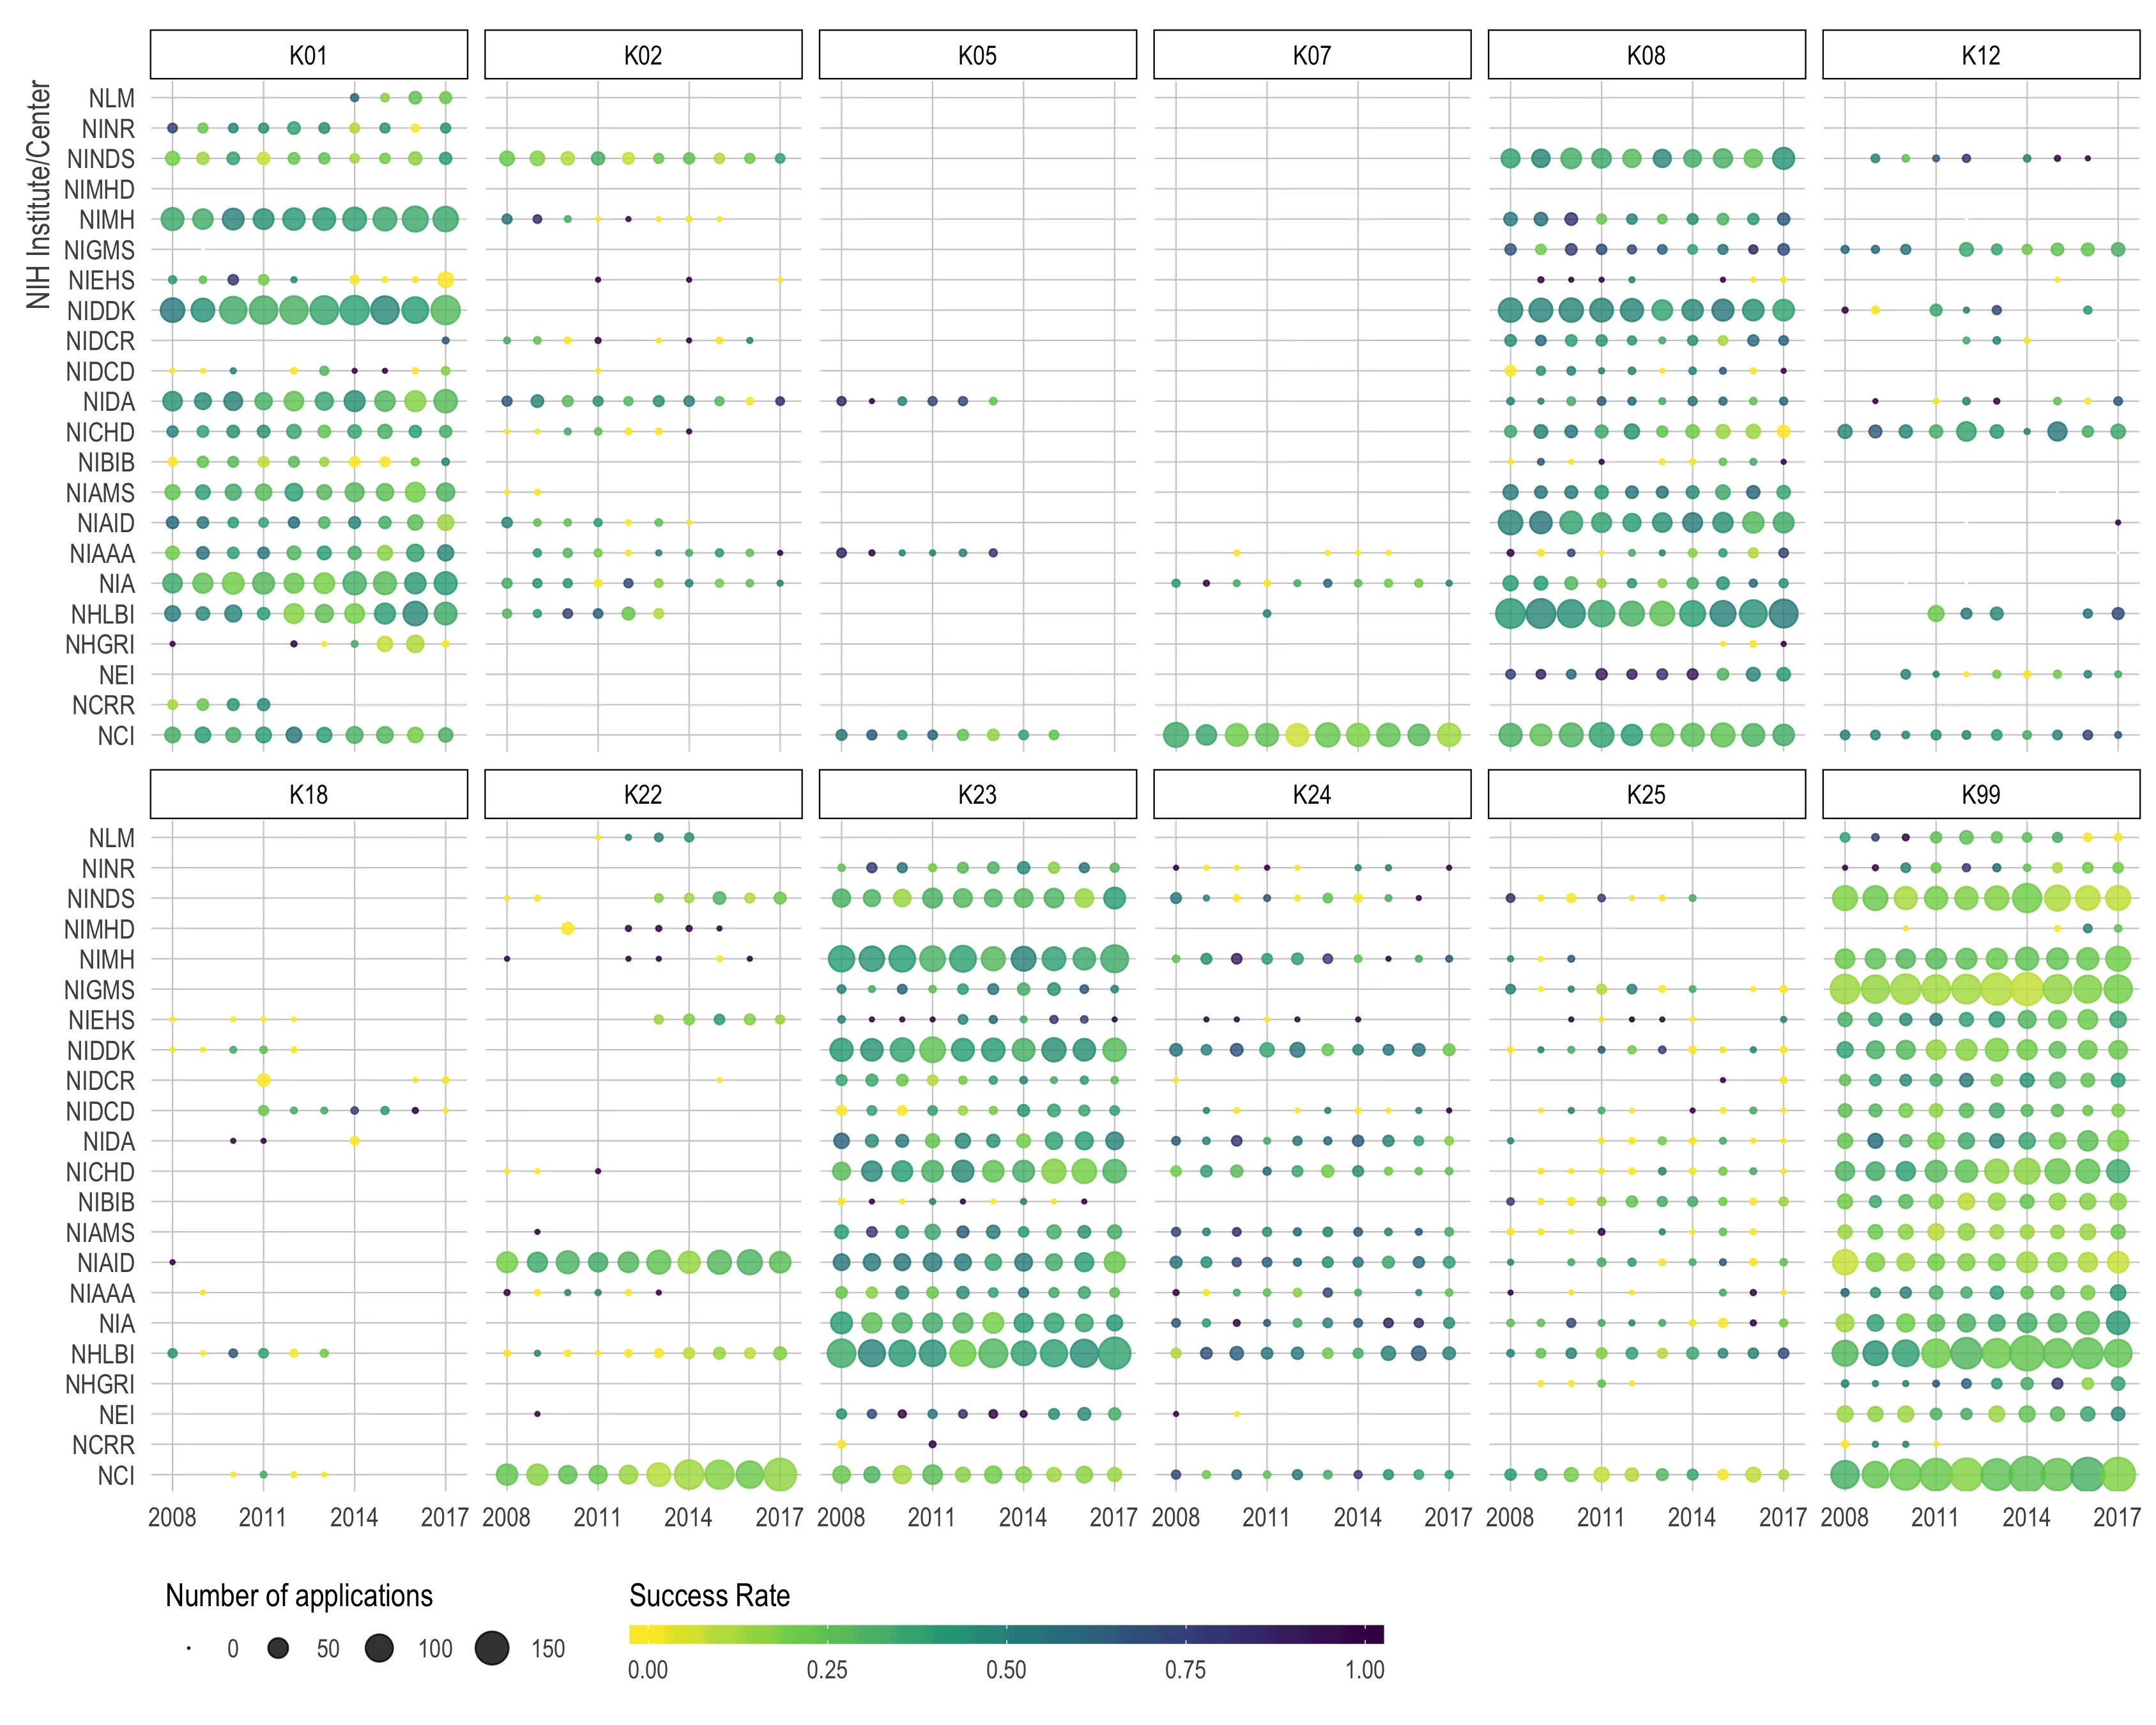Click the NHLBI 2008 bubble in K08 panel
2156x1725 pixels.
(x=1510, y=614)
